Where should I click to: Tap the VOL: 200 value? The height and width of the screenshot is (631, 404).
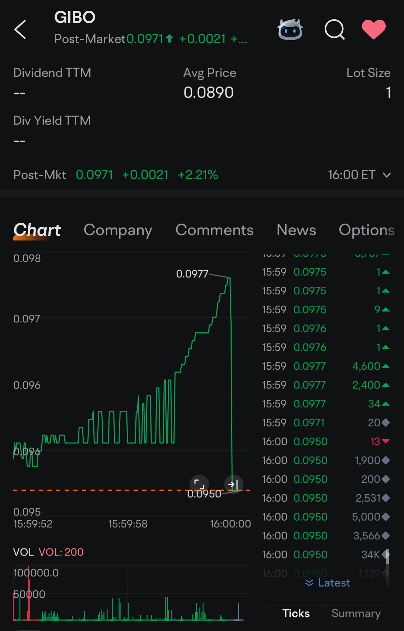61,552
